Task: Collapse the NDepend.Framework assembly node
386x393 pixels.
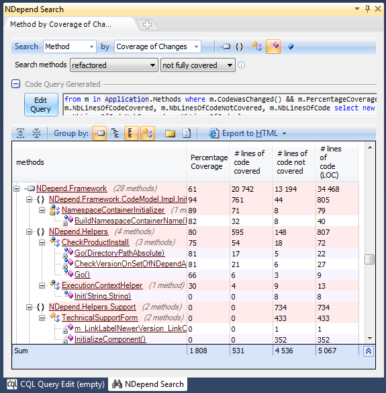Action: (x=17, y=188)
